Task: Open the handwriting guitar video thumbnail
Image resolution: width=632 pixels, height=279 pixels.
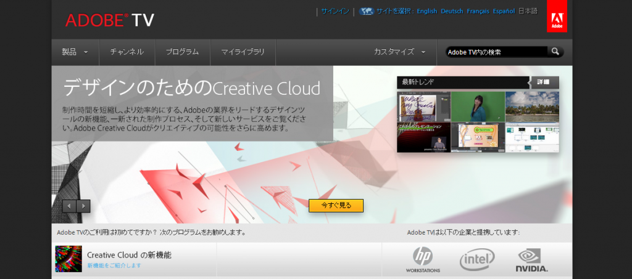Action: (x=423, y=107)
